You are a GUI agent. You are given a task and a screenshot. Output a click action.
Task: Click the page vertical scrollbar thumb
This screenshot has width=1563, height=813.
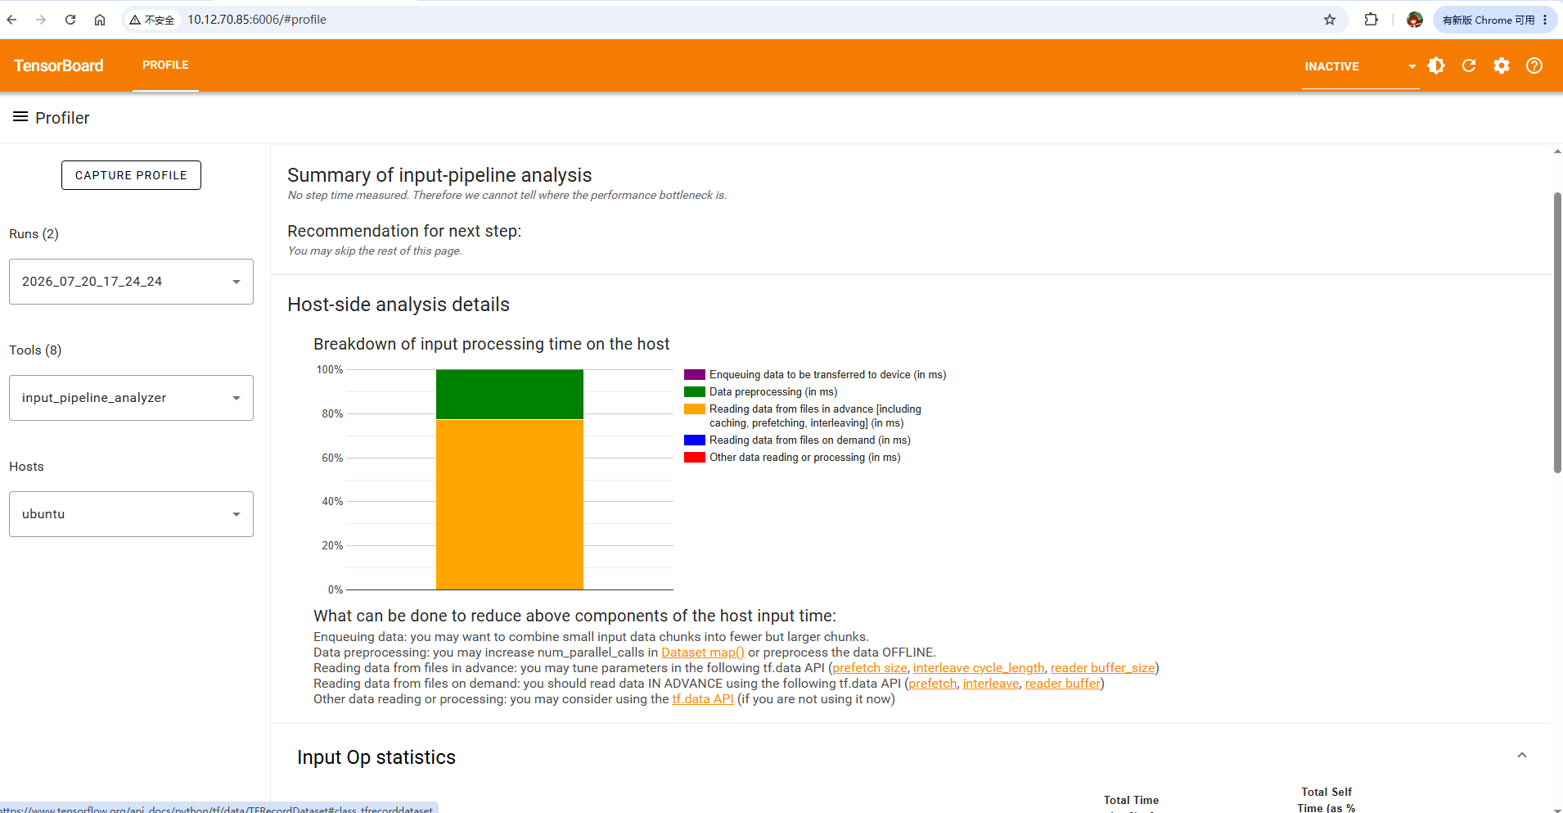coord(1557,332)
